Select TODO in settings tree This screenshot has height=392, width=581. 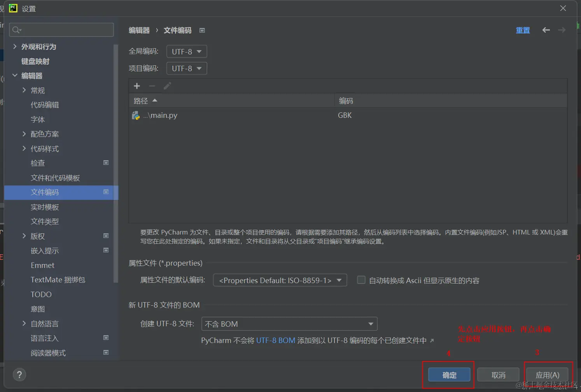click(x=41, y=294)
